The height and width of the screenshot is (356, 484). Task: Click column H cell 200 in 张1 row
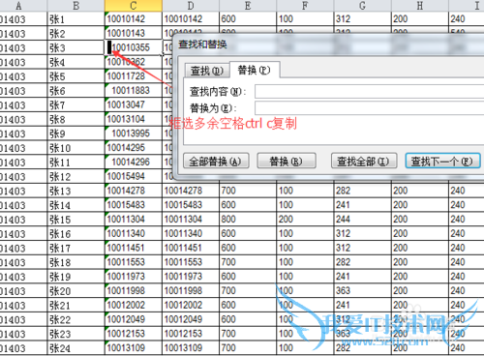(x=420, y=19)
